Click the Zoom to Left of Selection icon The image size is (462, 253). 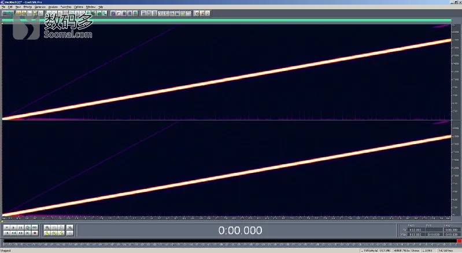54,233
